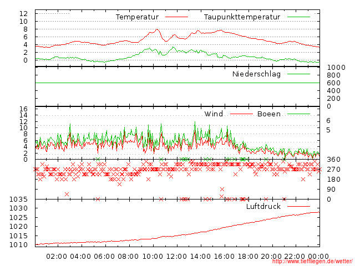The image size is (355, 266).
Task: Click the 10:00 time axis label
Action: click(153, 257)
